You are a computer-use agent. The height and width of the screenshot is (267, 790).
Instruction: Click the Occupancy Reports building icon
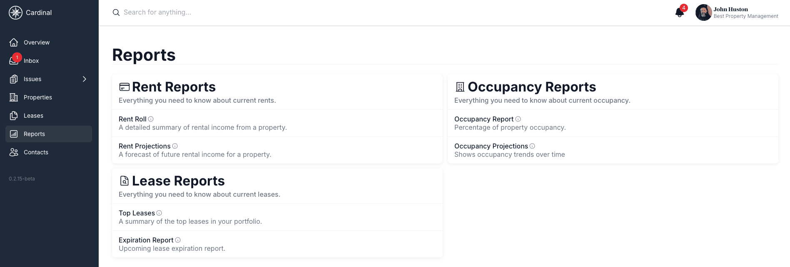(459, 87)
